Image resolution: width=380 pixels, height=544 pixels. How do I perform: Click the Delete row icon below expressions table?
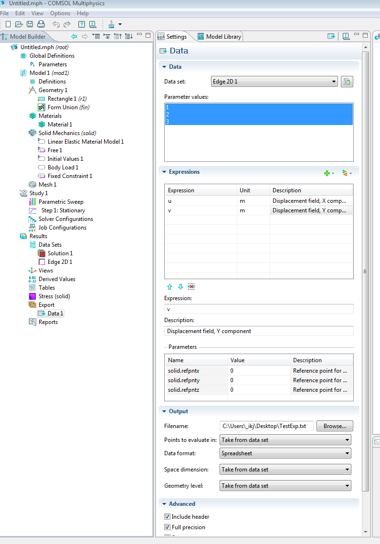click(x=192, y=287)
